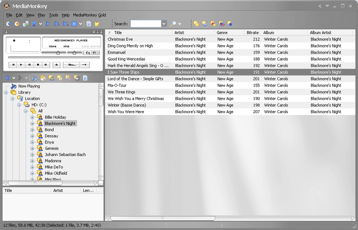Open the View menu
The width and height of the screenshot is (358, 230).
(30, 15)
